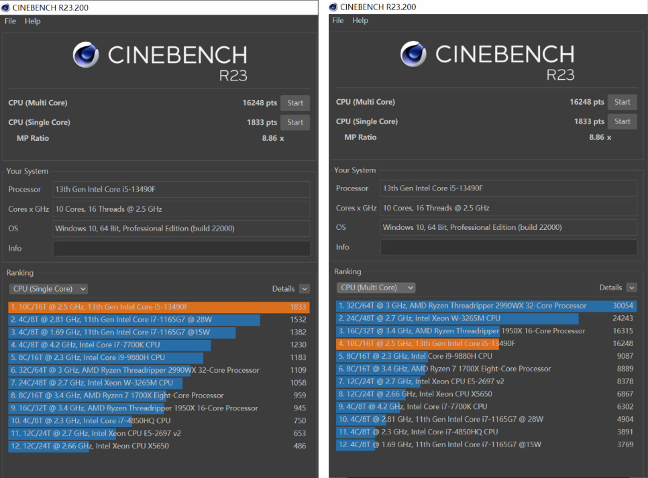The height and width of the screenshot is (478, 648).
Task: Select Xeon X5650 row scoring 6867
Action: (x=486, y=394)
